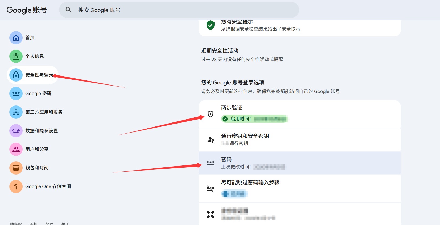The image size is (440, 225).
Task: Open the Google 密码 asterisk icon
Action: click(x=16, y=94)
